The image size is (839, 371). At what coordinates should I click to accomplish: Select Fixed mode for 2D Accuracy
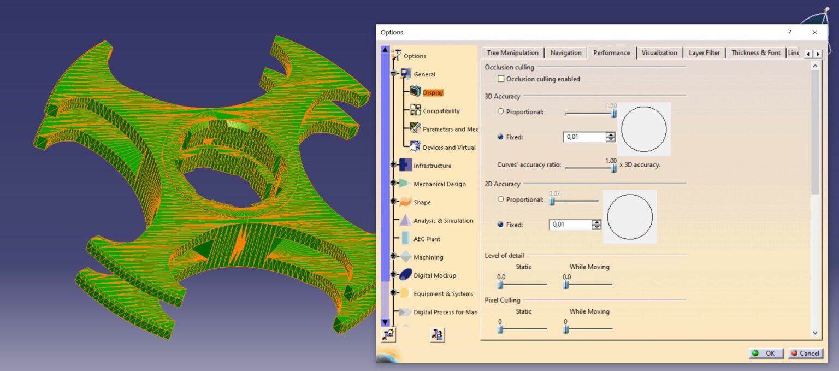tap(500, 225)
